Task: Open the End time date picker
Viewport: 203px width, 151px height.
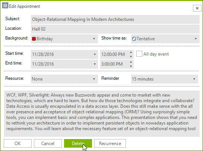Action: point(95,64)
